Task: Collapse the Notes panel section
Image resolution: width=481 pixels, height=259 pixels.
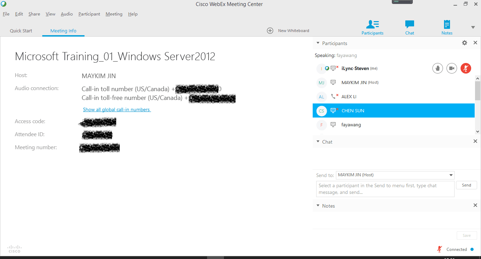Action: [x=318, y=206]
